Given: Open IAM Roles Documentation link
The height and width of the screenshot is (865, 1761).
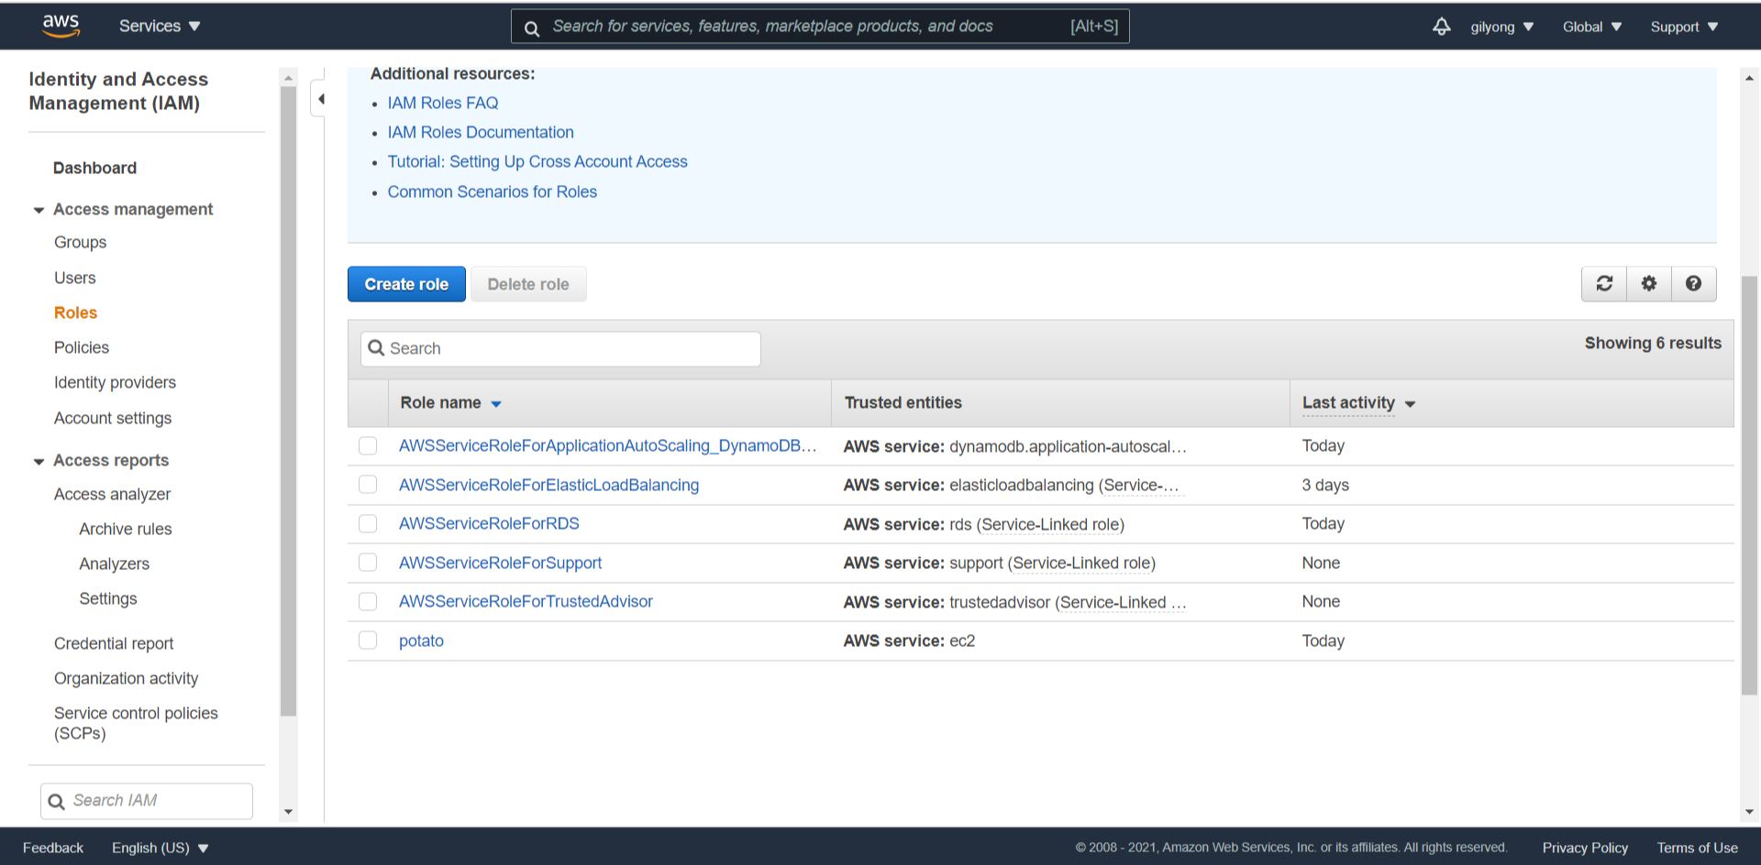Looking at the screenshot, I should (481, 132).
